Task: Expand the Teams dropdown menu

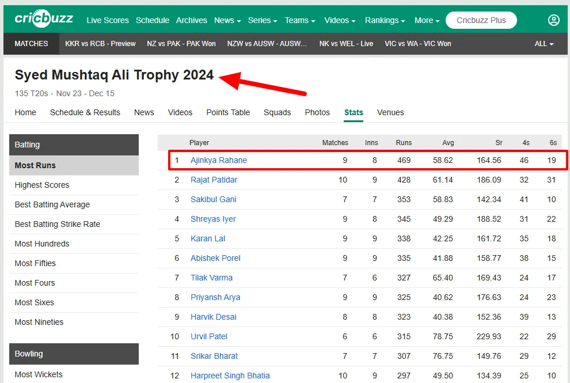Action: coord(300,20)
